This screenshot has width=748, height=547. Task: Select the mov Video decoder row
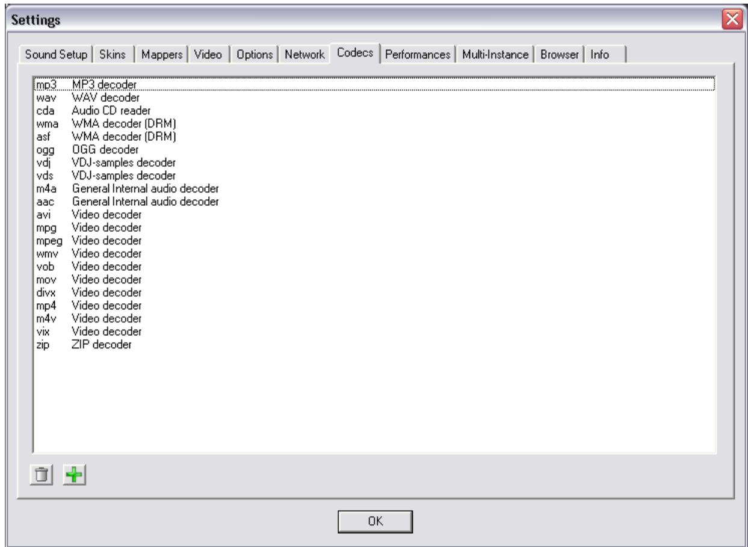click(x=374, y=280)
